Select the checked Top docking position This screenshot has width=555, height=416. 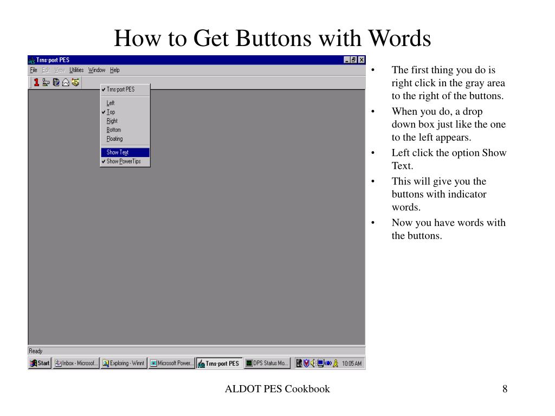(x=125, y=112)
